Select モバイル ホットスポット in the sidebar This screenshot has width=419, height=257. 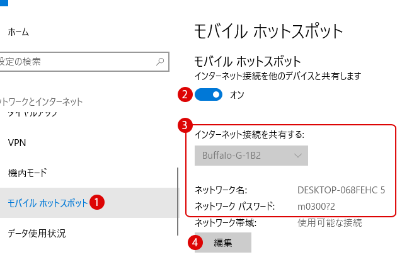tap(48, 203)
